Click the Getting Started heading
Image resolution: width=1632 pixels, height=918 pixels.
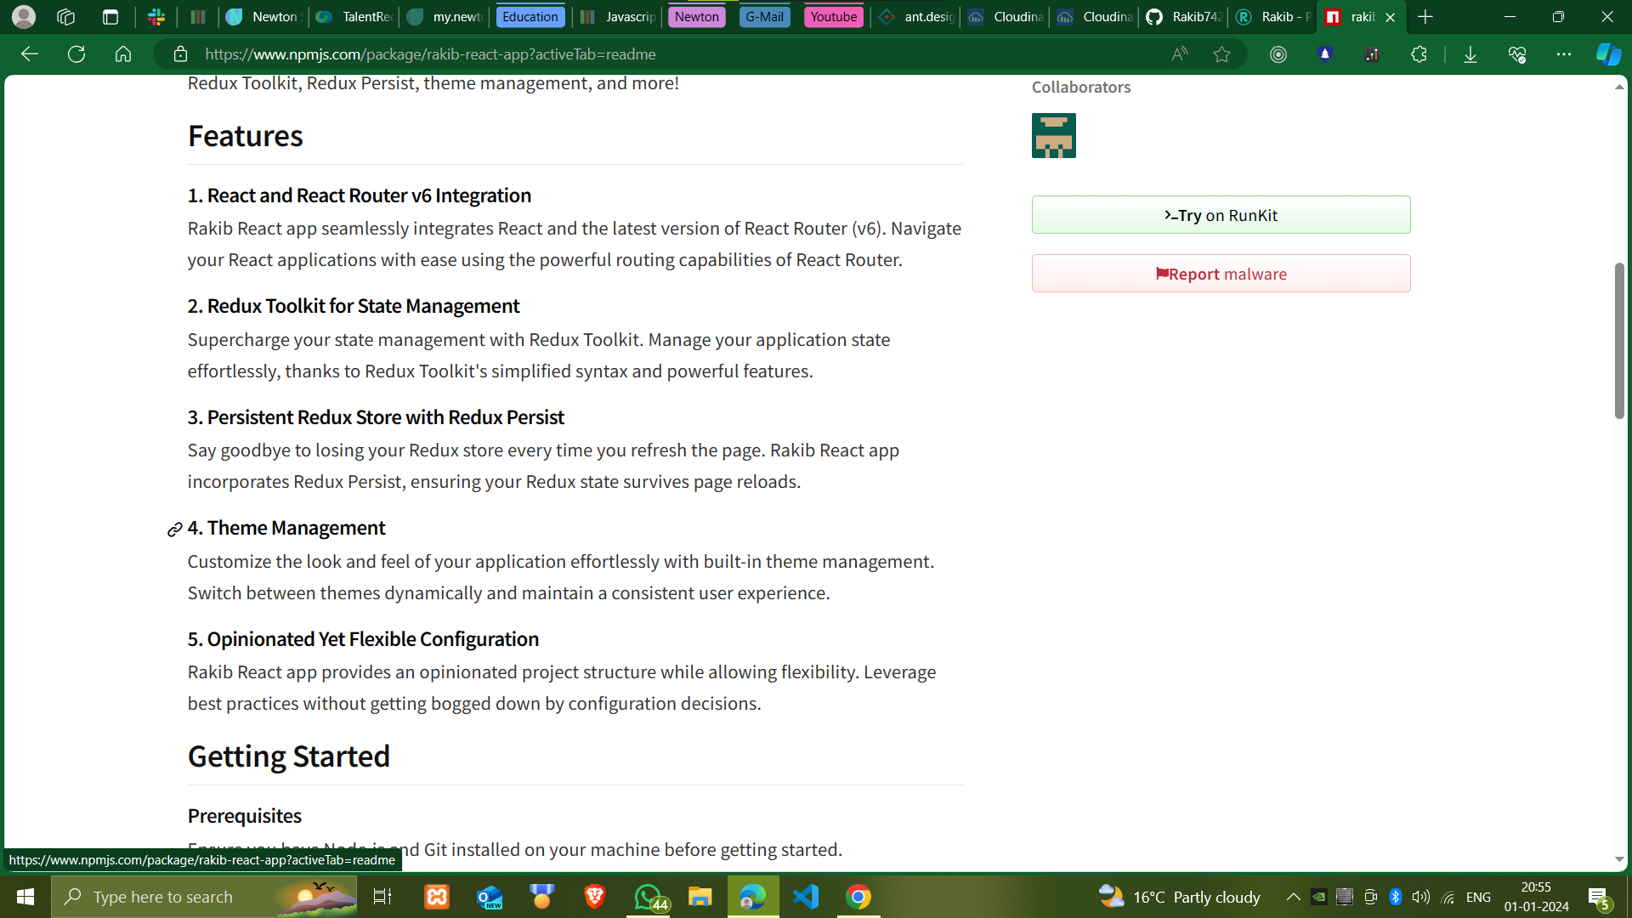pyautogui.click(x=289, y=756)
